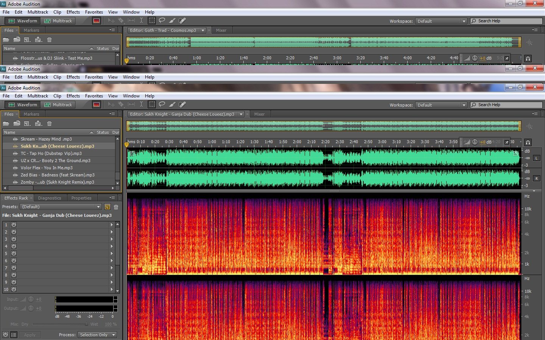
Task: Click trash icon in front window Files panel
Action: (49, 124)
